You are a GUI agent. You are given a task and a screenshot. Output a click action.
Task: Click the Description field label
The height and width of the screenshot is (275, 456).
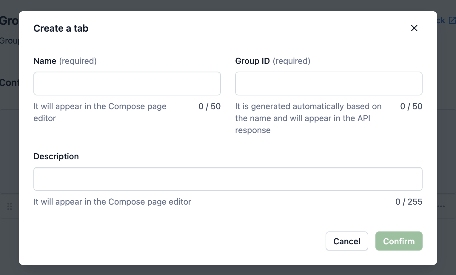point(56,156)
